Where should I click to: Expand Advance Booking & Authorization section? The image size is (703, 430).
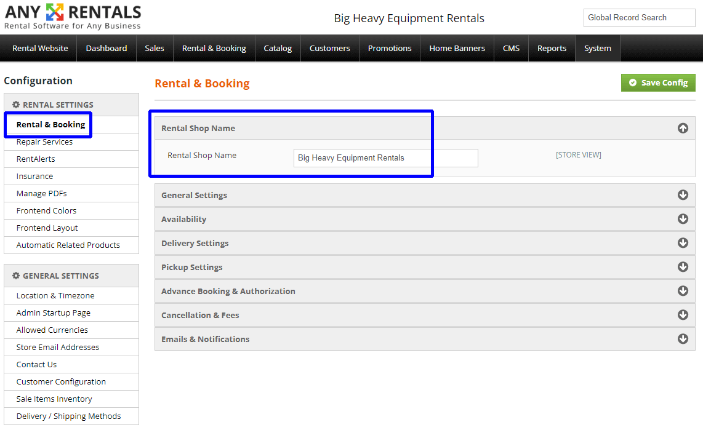(228, 291)
